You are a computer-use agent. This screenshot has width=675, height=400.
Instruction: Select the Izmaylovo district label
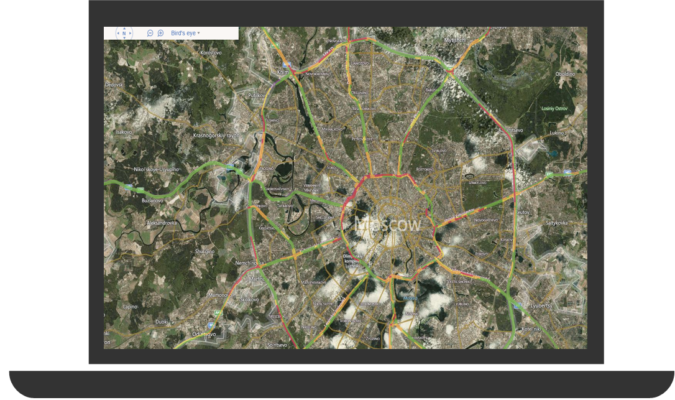click(x=479, y=183)
